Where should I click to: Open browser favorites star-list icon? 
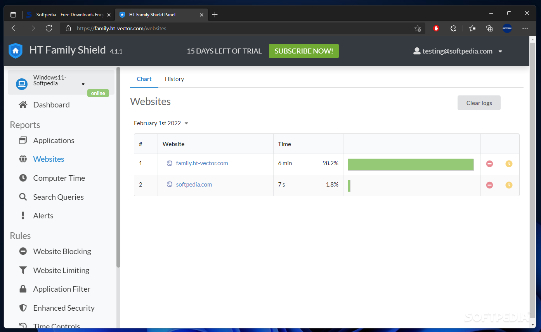pos(472,28)
